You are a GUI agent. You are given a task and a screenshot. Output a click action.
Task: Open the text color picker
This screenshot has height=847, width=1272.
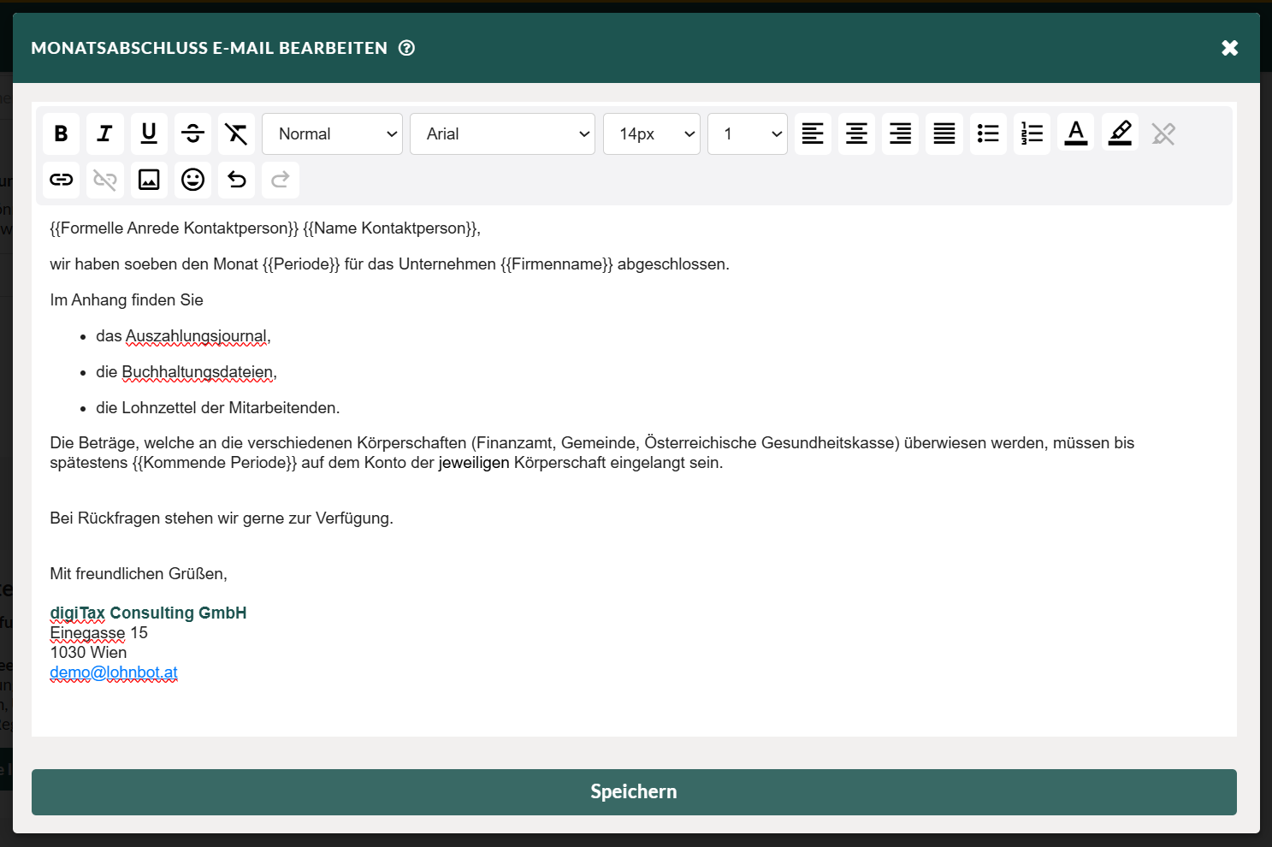pos(1076,133)
